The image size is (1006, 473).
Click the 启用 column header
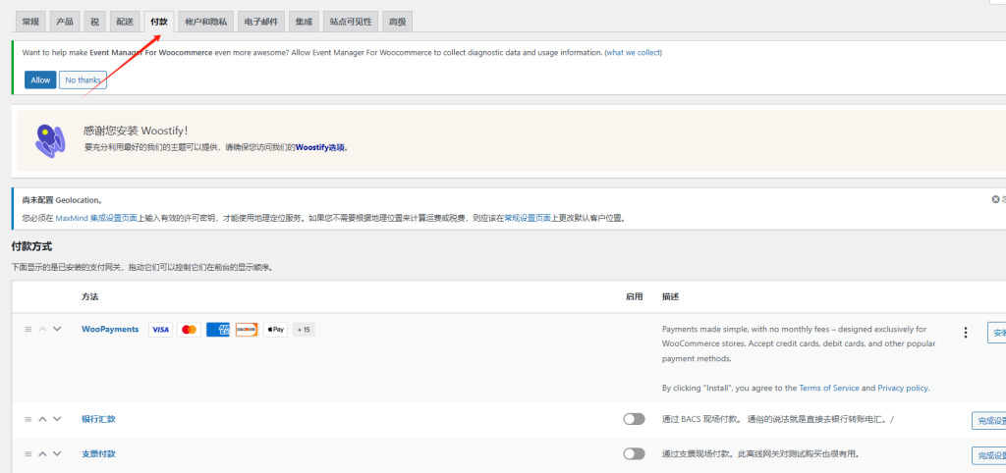[x=634, y=297]
